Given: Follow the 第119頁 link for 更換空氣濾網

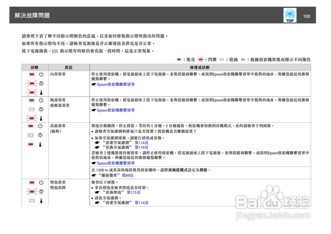Looking at the screenshot, I should [x=141, y=147].
